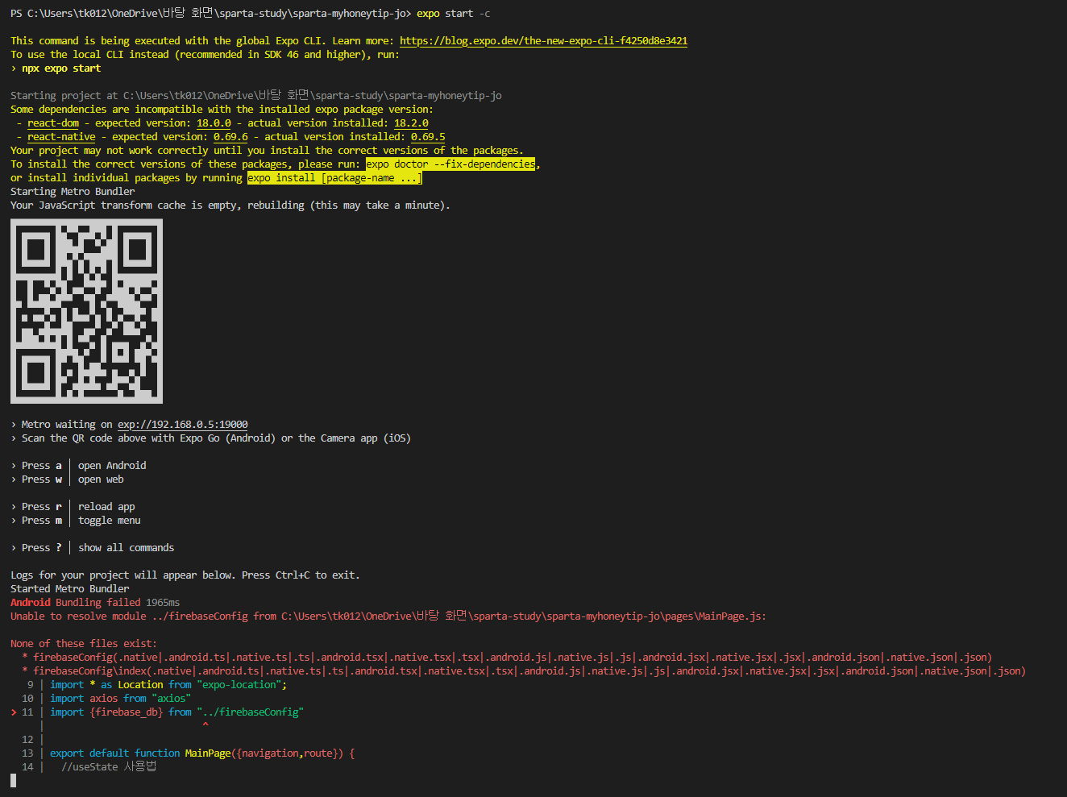Screen dimensions: 1067x797
Task: Click the "This command is being executed" warning
Action: [x=349, y=41]
